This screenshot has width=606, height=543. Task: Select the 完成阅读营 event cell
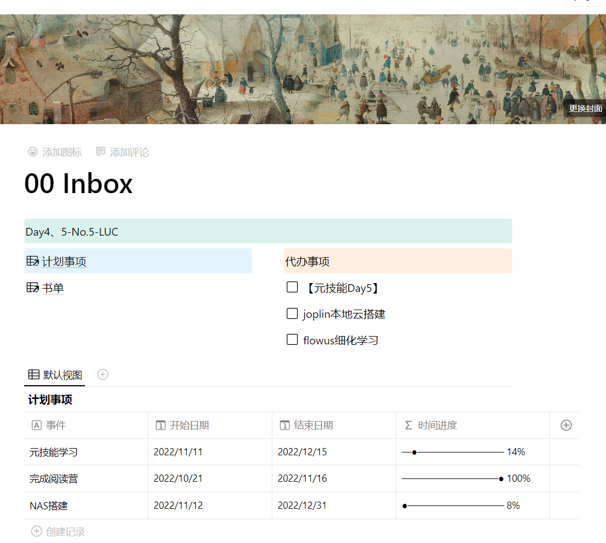(86, 479)
